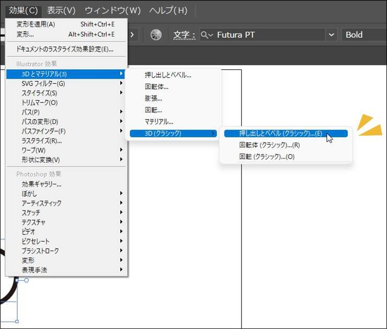Select トリムマーク menu entry
This screenshot has height=329, width=387.
coord(40,102)
